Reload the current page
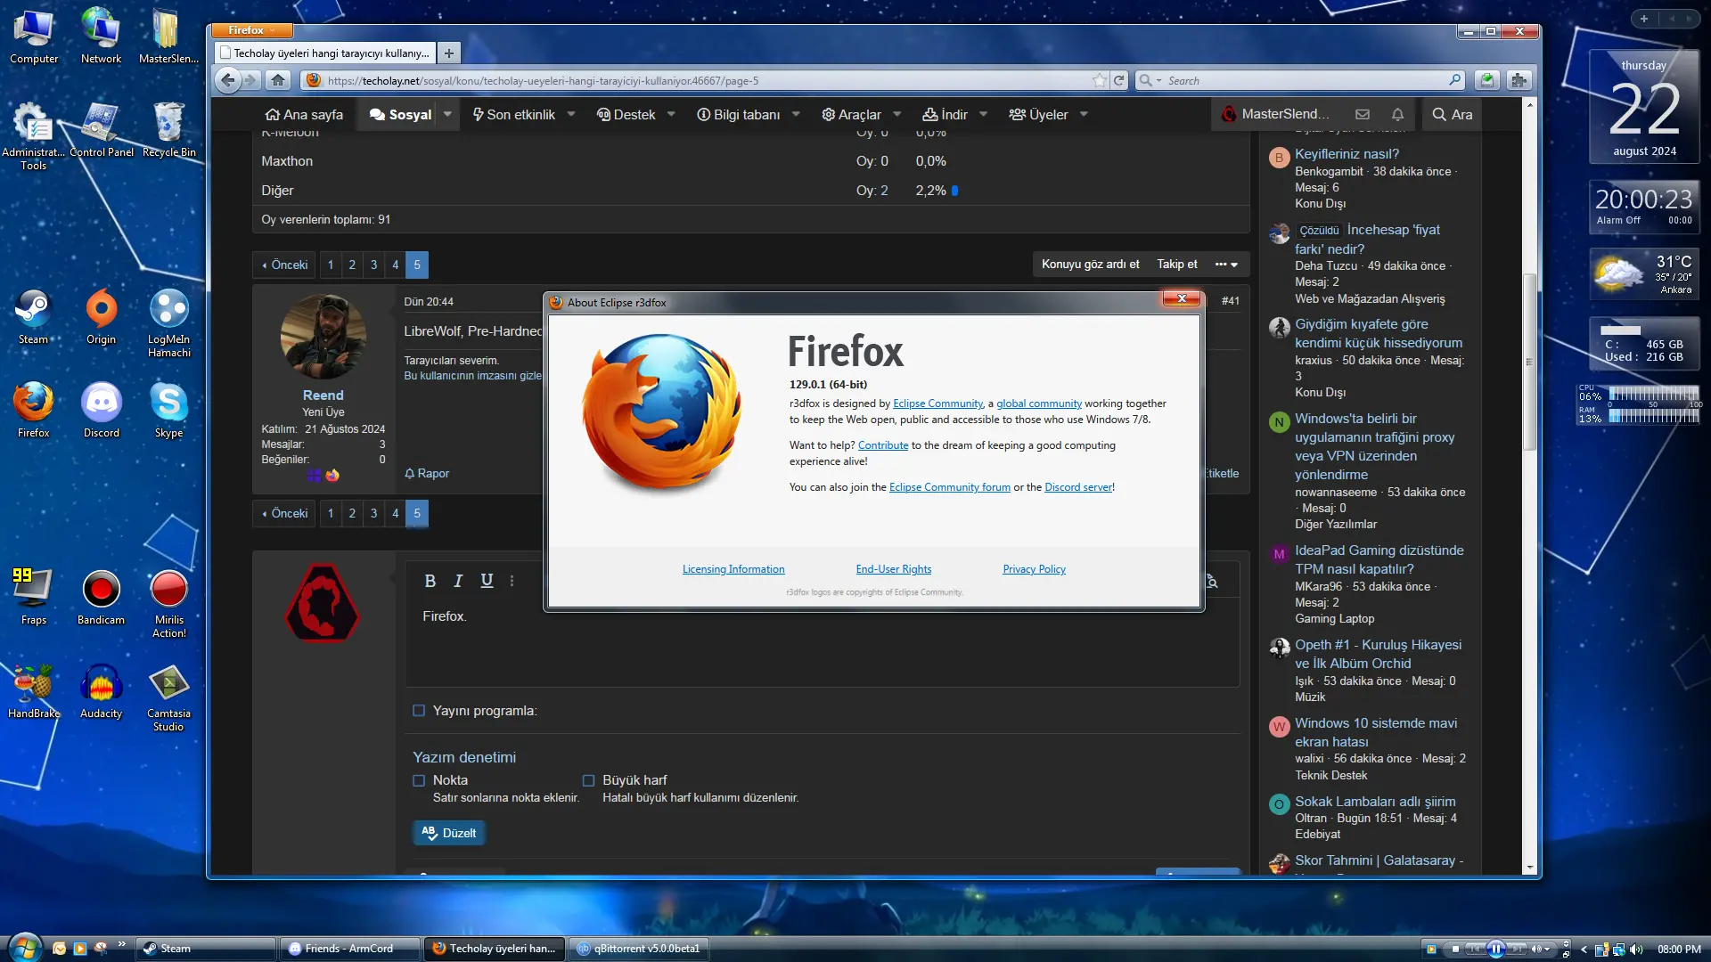Image resolution: width=1711 pixels, height=962 pixels. pyautogui.click(x=1119, y=80)
